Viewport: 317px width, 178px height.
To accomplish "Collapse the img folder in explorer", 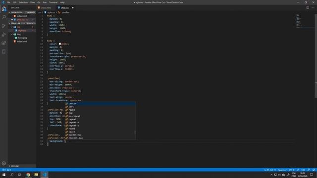I will point(22,34).
